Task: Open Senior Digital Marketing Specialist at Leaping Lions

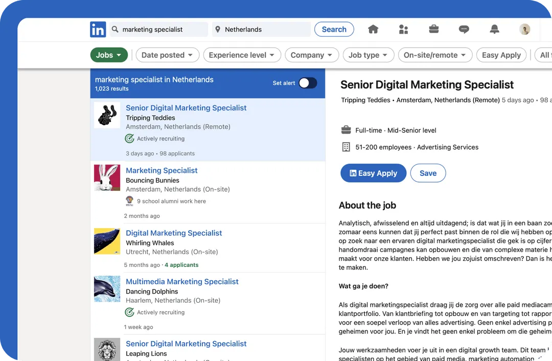Action: [x=186, y=344]
